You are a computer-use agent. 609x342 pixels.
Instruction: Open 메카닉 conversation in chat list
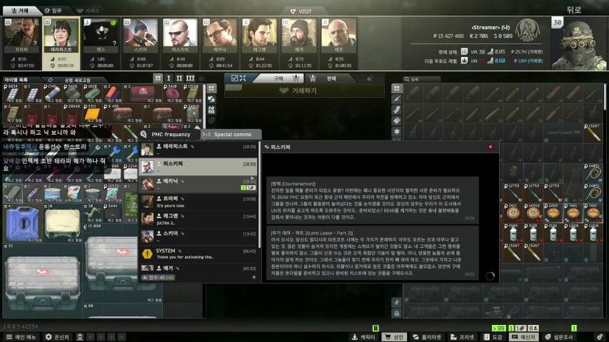click(x=199, y=184)
